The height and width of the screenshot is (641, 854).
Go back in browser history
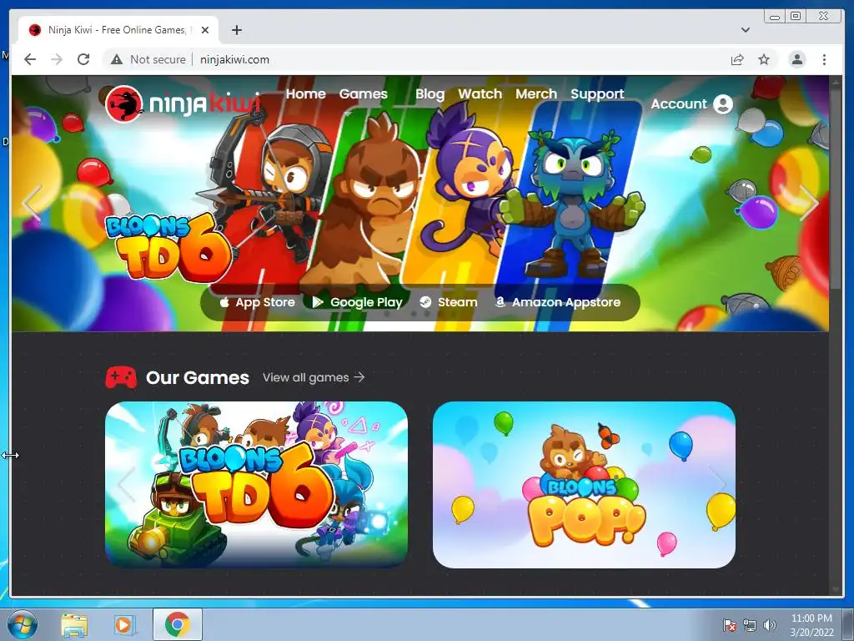pyautogui.click(x=30, y=59)
